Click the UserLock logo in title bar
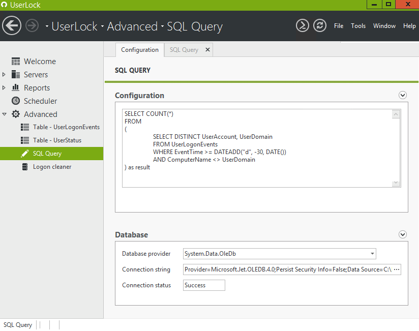 4,5
